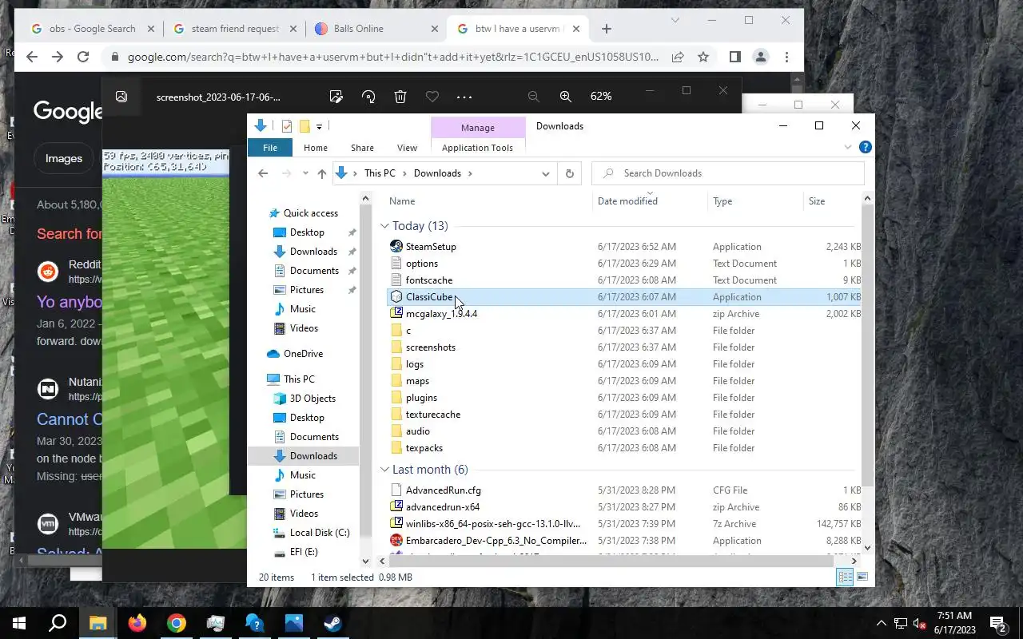This screenshot has height=639, width=1023.
Task: Open OneDrive in the navigation pane
Action: pyautogui.click(x=303, y=354)
